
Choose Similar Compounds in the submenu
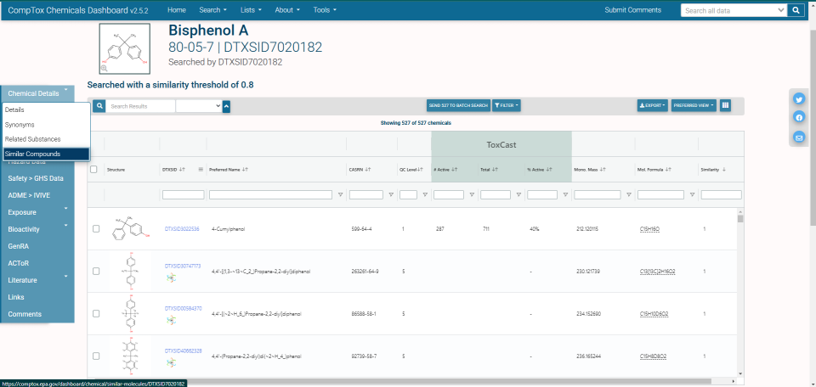pos(46,154)
